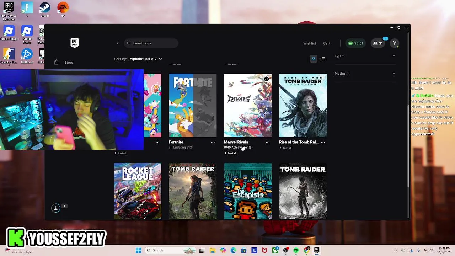The image size is (455, 256).
Task: Select Rise of the Tomb Raider cover
Action: (303, 105)
